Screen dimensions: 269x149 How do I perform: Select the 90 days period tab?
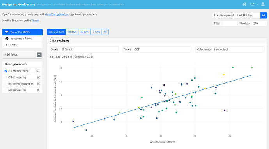pyautogui.click(x=72, y=32)
